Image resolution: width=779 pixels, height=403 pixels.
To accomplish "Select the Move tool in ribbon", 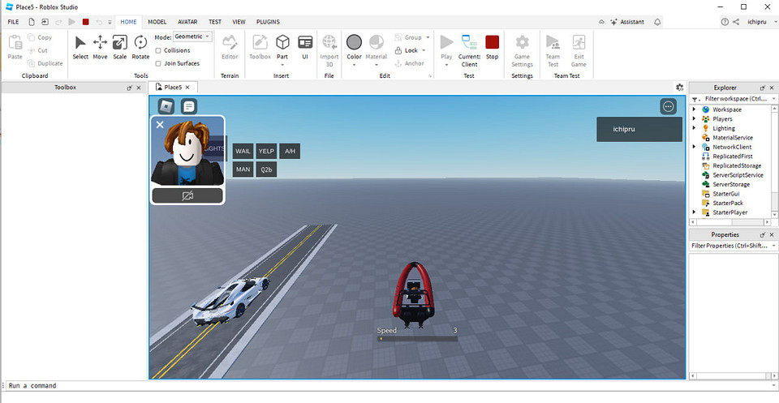I will (x=100, y=46).
